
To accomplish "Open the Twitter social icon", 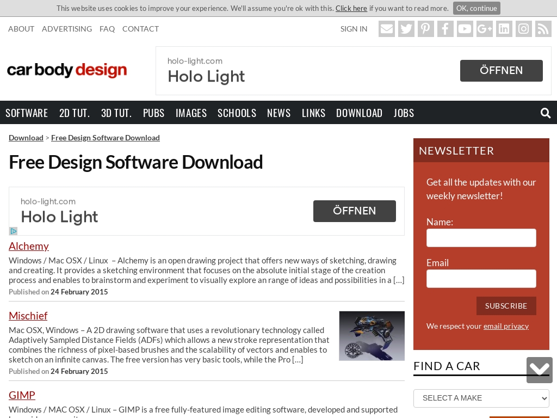I will (x=406, y=29).
